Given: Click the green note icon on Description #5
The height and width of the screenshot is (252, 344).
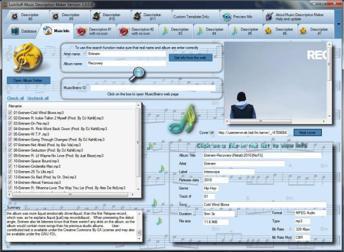Looking at the screenshot, I should tap(235, 31).
